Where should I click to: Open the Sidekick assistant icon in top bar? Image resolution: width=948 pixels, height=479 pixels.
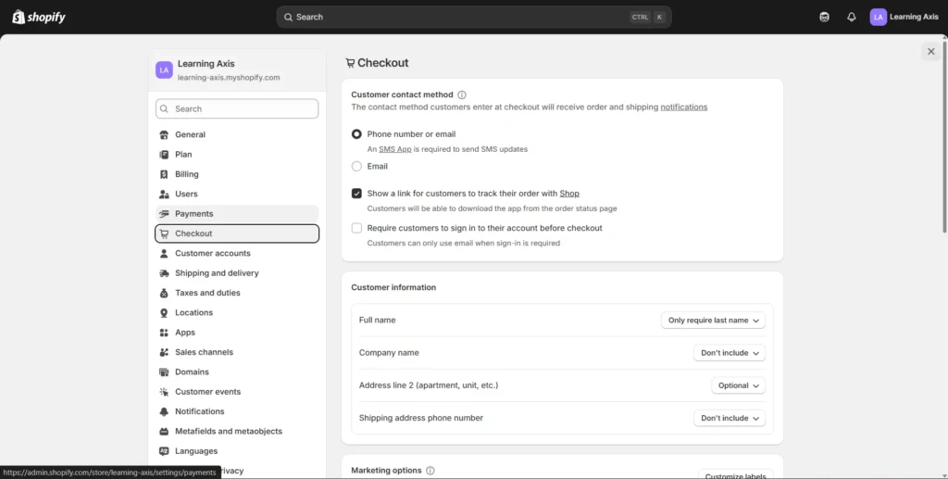click(824, 17)
